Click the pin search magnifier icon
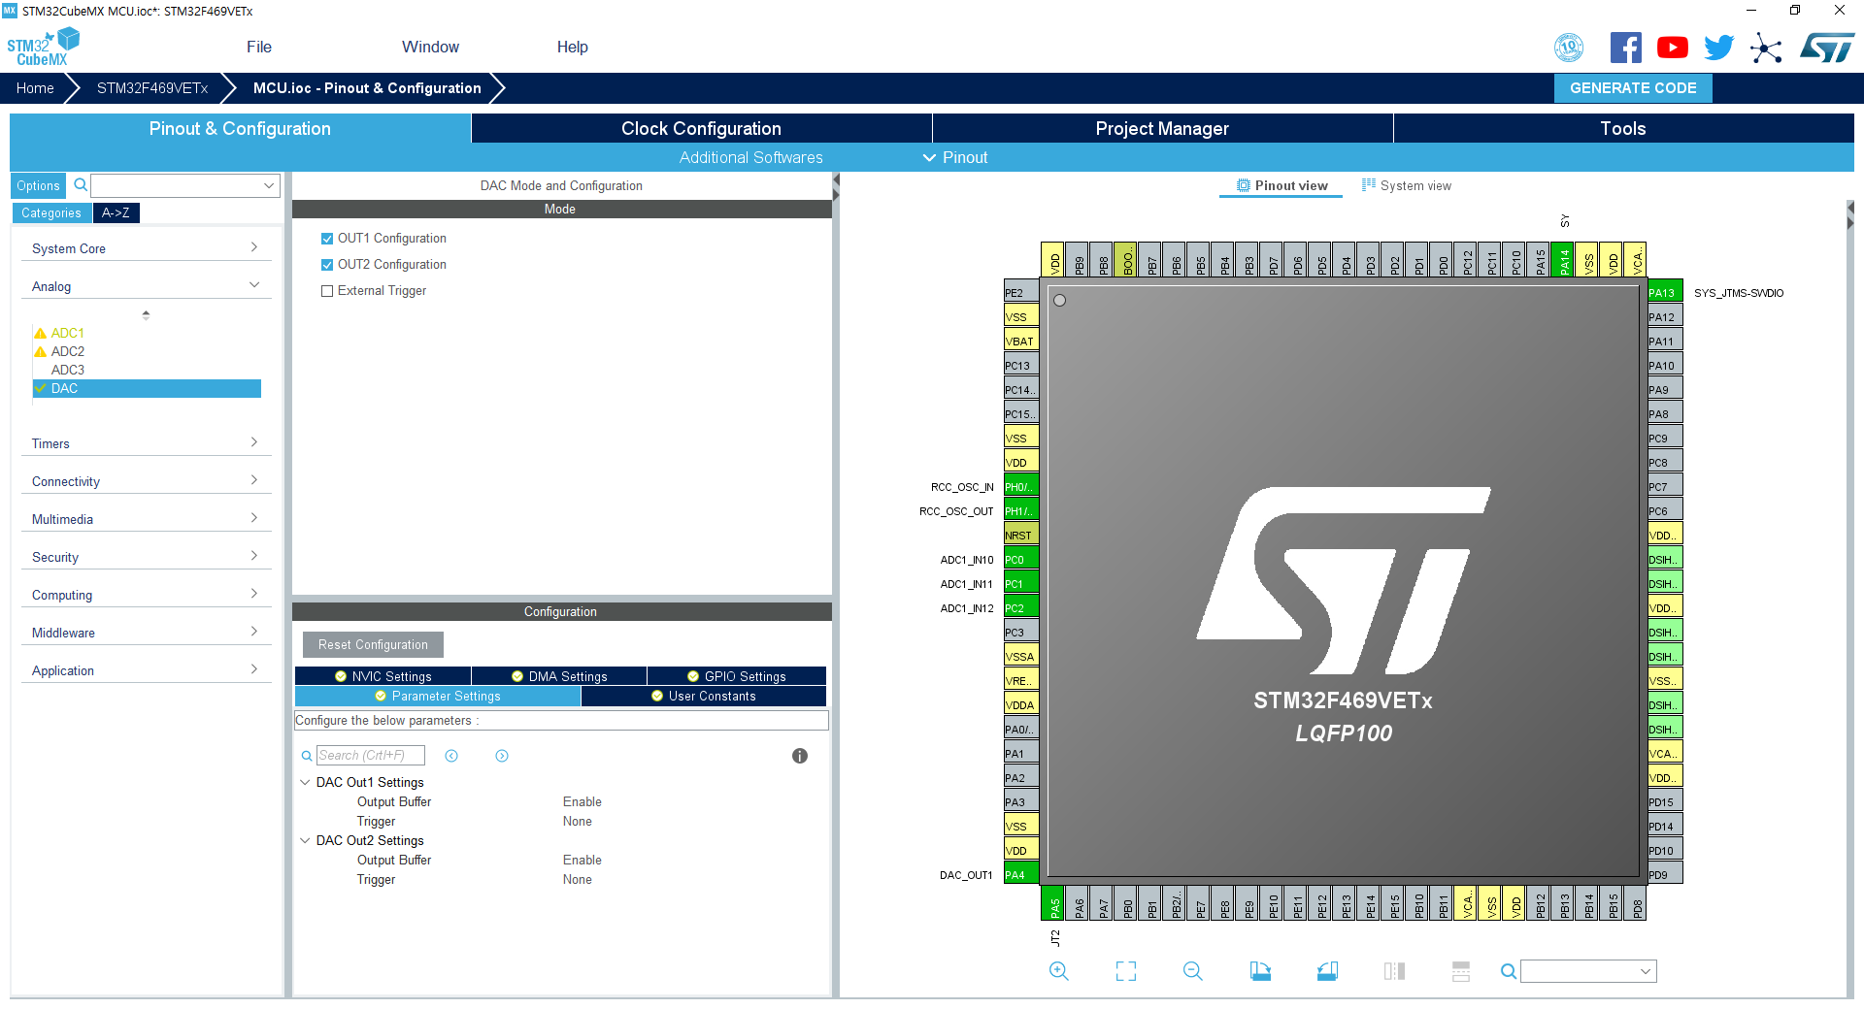Screen dimensions: 1864x1009 pos(1508,971)
